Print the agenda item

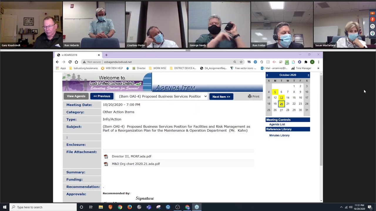pos(254,96)
